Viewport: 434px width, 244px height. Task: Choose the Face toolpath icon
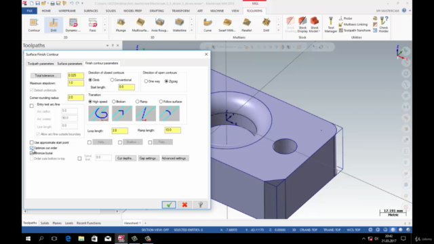click(x=93, y=25)
